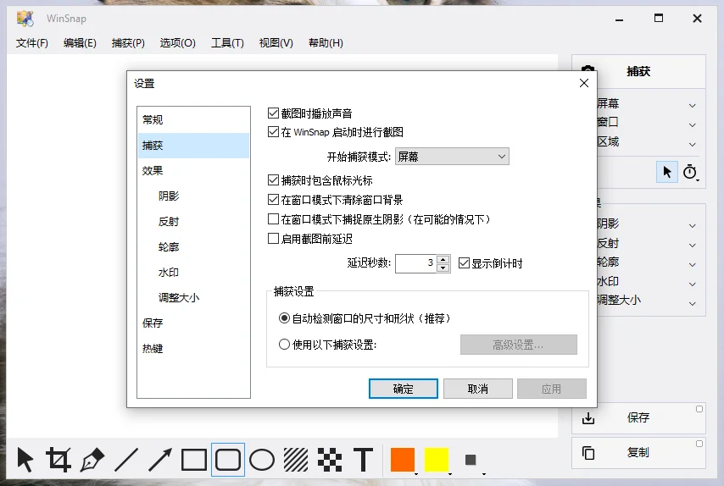The image size is (724, 486).
Task: Click the 复制 button in side panel
Action: click(x=638, y=452)
